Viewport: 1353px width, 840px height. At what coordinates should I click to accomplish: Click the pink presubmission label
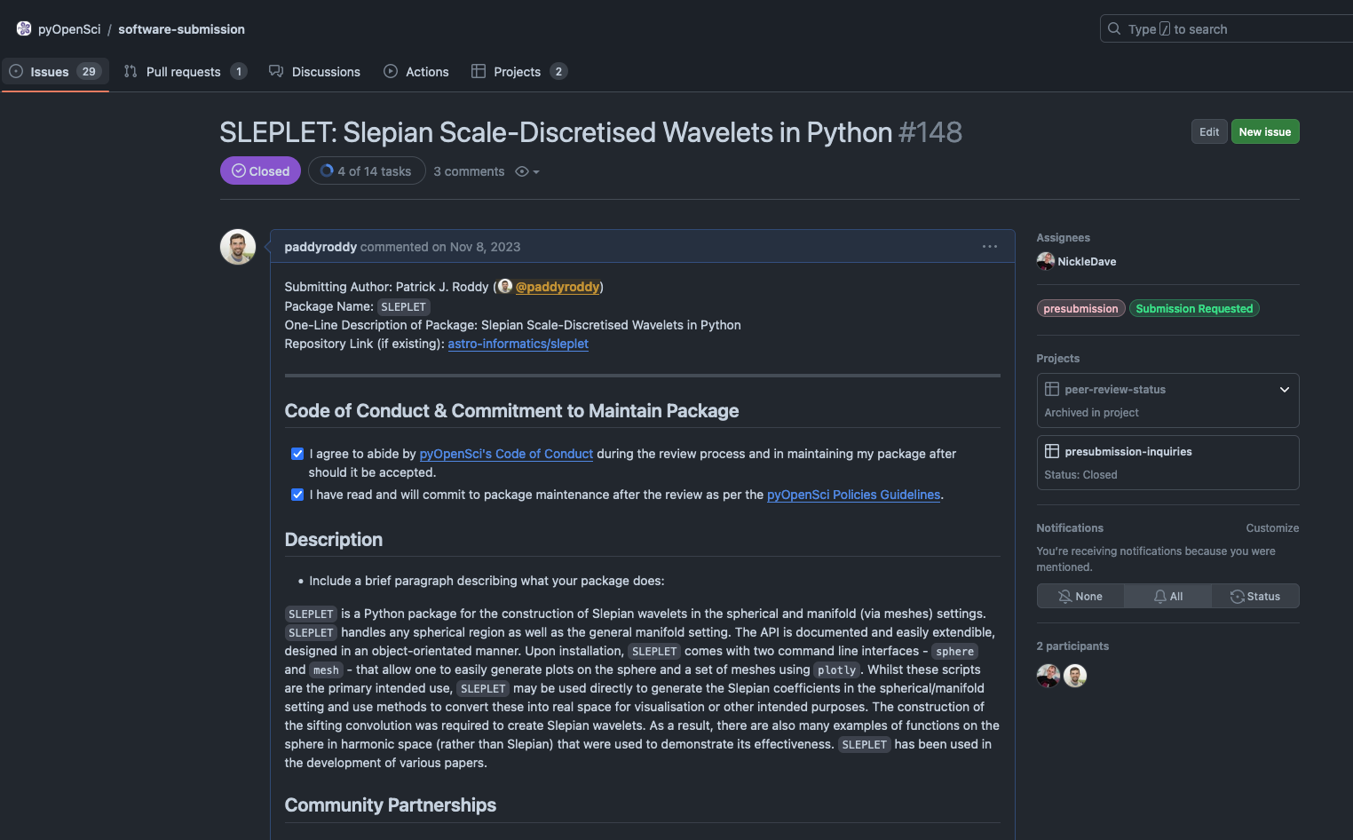1080,308
